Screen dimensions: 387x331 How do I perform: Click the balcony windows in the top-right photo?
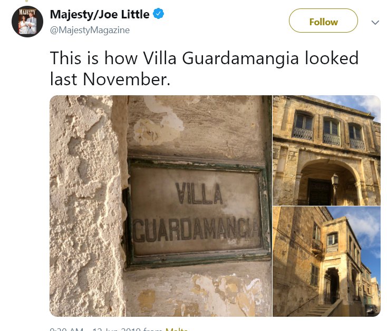pos(330,132)
